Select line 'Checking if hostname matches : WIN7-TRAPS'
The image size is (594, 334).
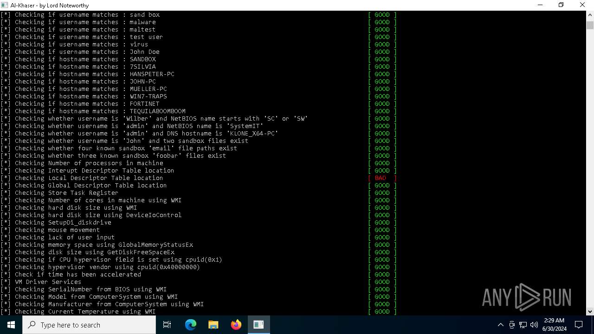pos(84,96)
